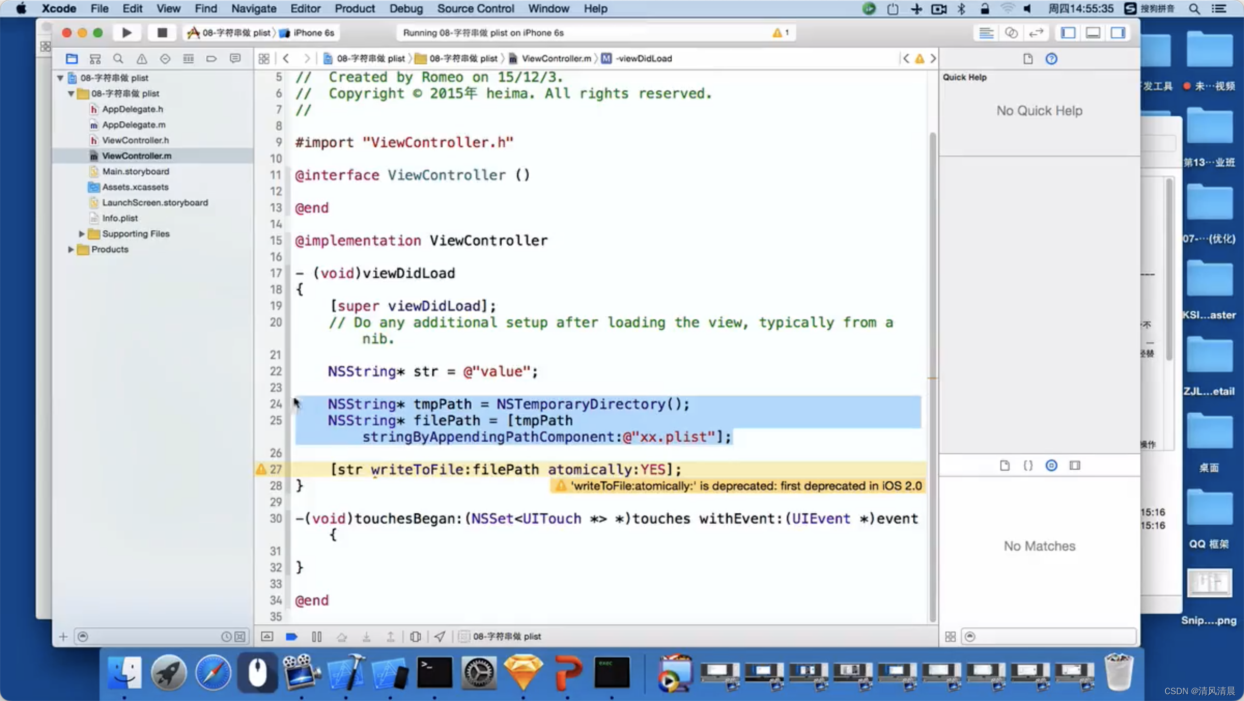Open the Editor menu

(x=305, y=8)
